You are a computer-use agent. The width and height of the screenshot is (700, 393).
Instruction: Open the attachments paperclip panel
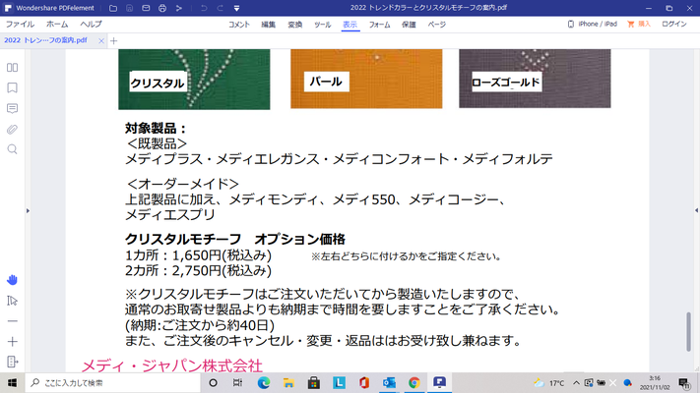click(x=12, y=130)
